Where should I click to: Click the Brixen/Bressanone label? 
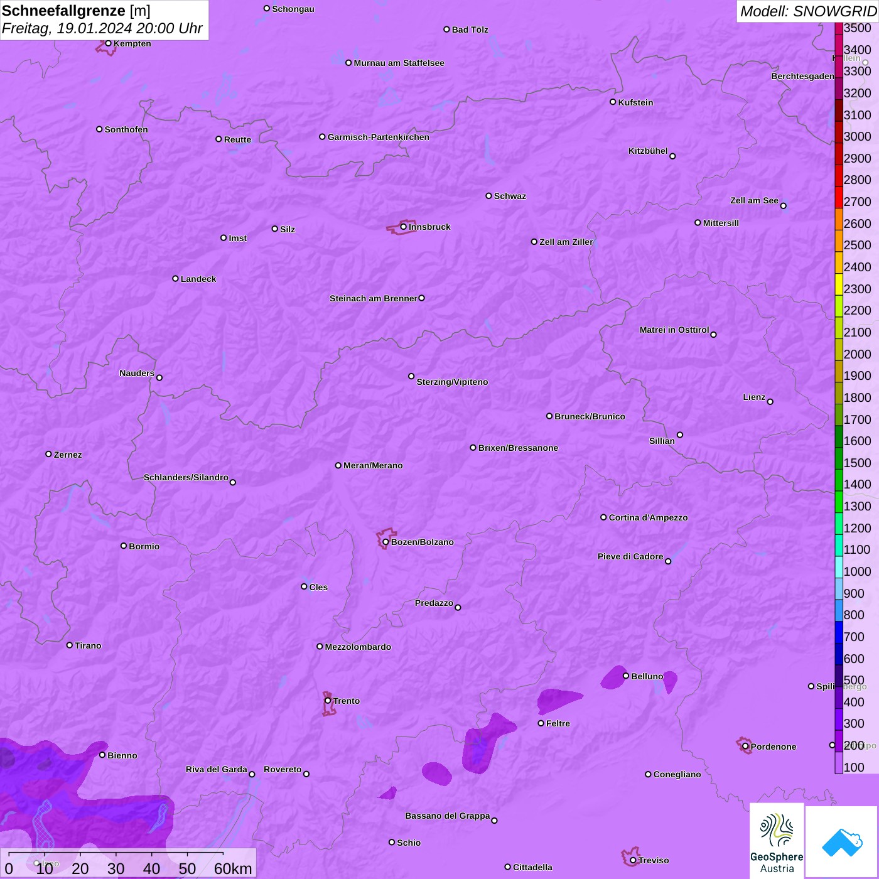tap(518, 448)
